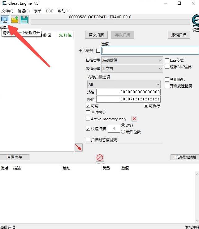Click the scan progress bar

(110, 22)
